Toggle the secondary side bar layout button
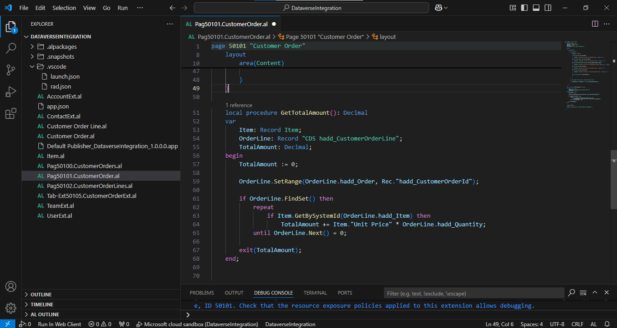 548,8
